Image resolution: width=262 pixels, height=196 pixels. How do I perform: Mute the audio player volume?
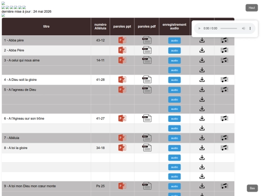(x=244, y=29)
